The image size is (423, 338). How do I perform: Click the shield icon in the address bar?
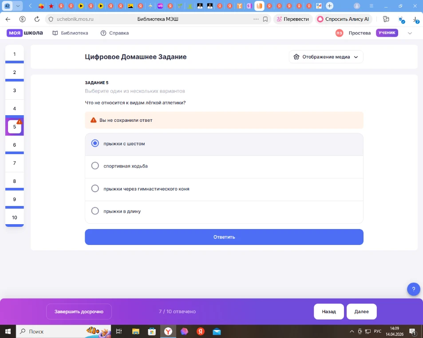pyautogui.click(x=51, y=19)
